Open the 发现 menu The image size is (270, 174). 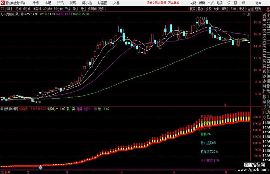tap(73, 3)
